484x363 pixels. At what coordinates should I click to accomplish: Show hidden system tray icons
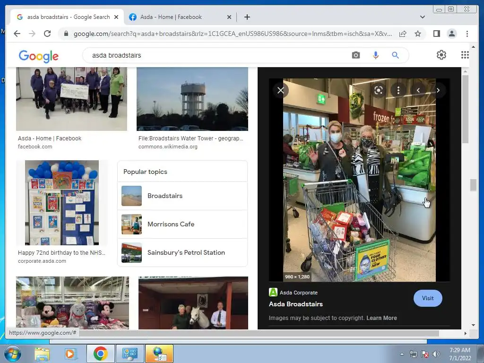[402, 354]
